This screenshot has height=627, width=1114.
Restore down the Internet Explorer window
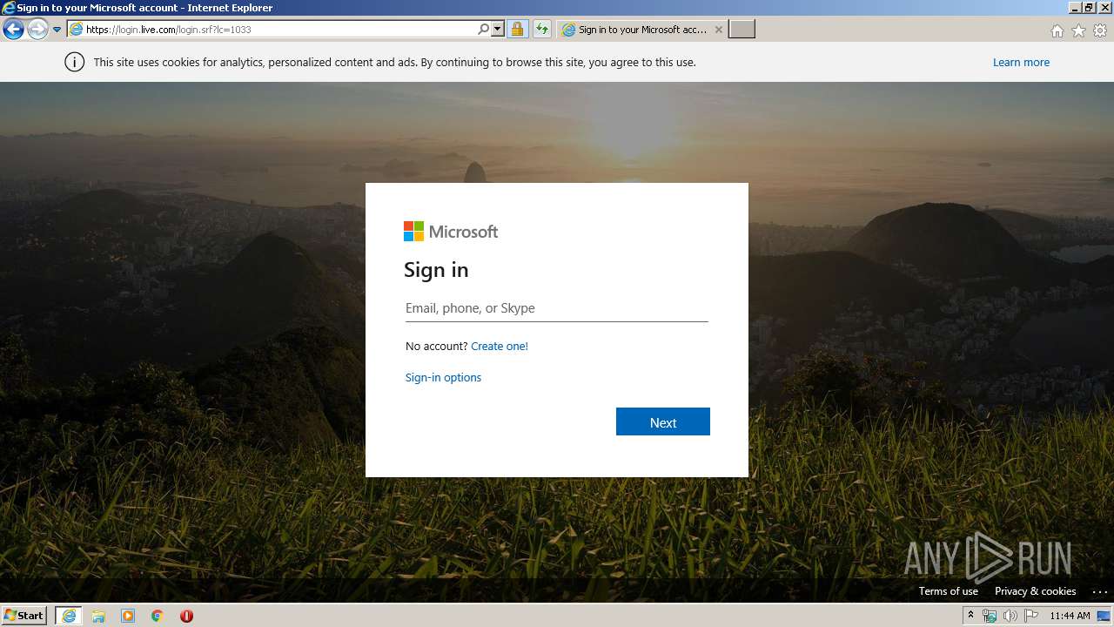tap(1089, 7)
